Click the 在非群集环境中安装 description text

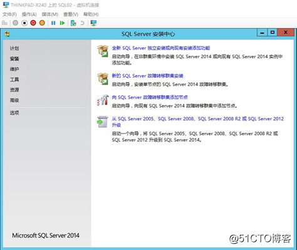(197, 60)
